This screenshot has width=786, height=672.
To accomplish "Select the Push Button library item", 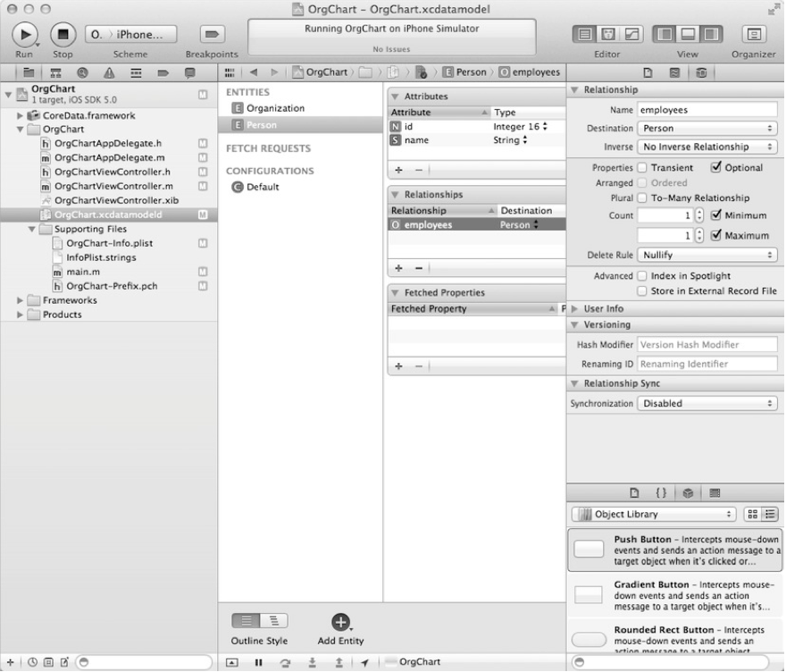I will (675, 550).
